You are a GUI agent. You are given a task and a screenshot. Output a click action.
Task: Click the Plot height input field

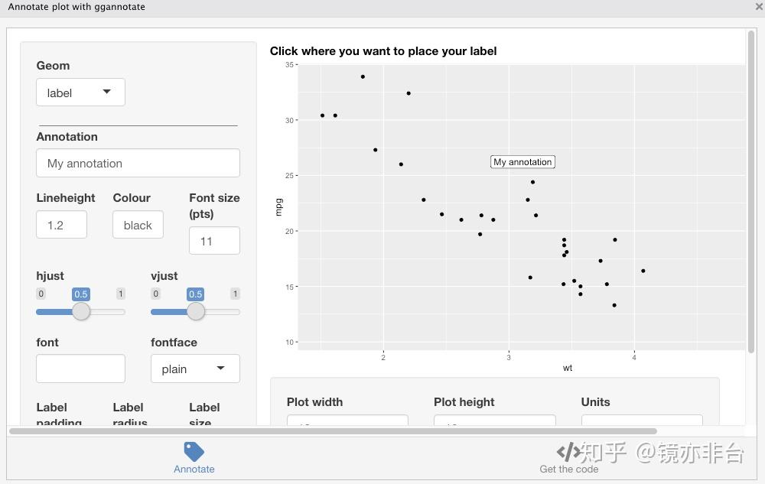coord(494,421)
